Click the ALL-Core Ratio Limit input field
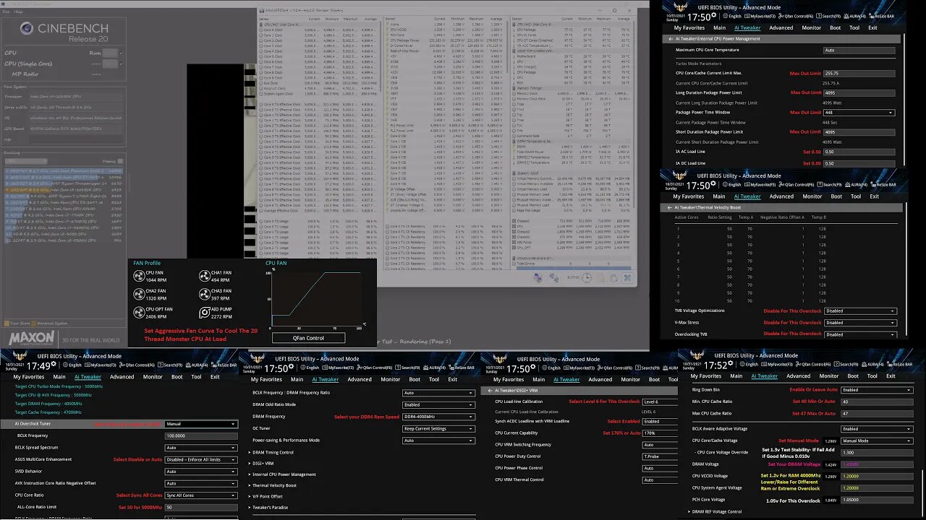The height and width of the screenshot is (520, 926). [x=201, y=507]
